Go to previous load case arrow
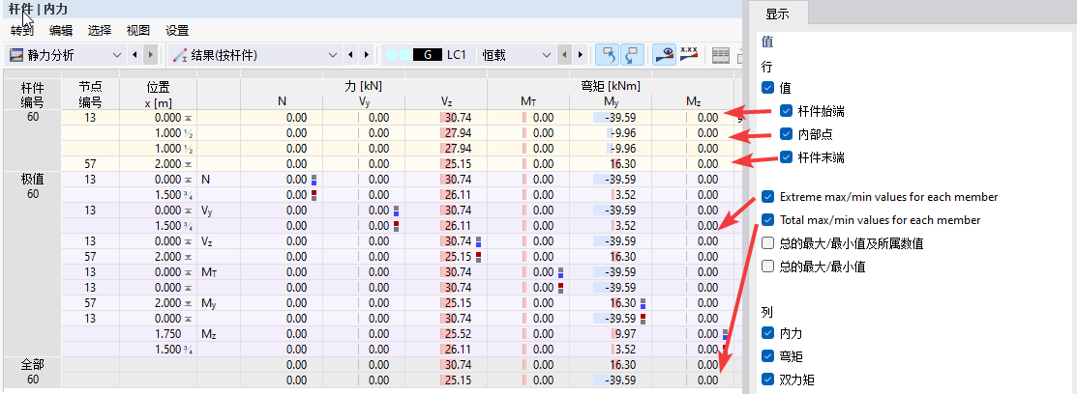Screen dimensions: 1077x394 tap(564, 55)
